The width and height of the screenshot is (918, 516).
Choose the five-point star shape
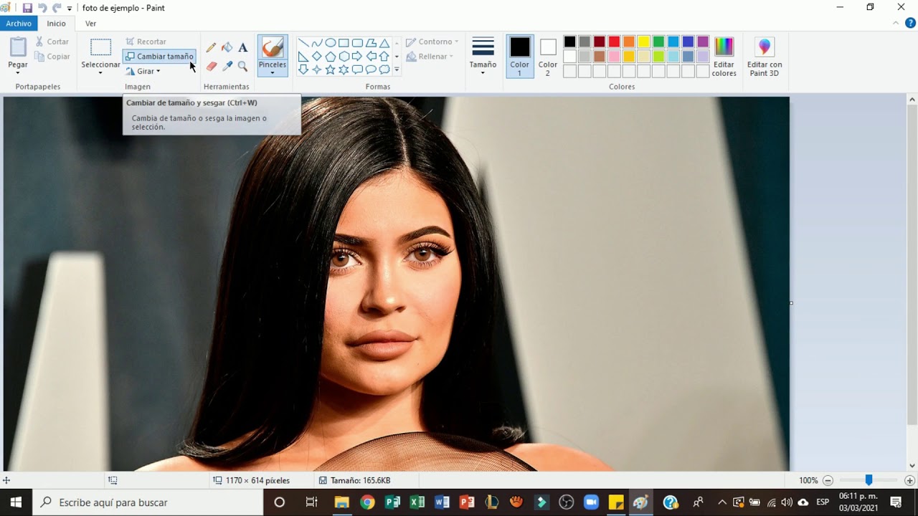(x=330, y=70)
